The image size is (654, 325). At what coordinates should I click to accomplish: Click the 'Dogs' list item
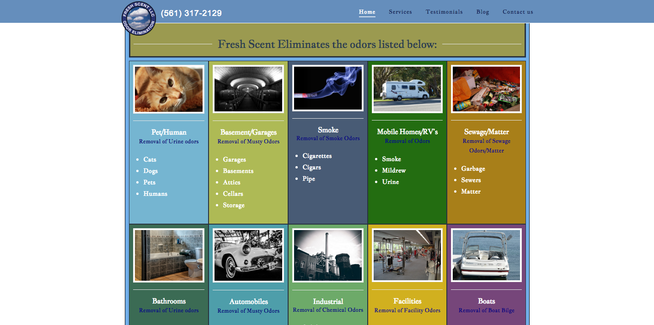150,171
